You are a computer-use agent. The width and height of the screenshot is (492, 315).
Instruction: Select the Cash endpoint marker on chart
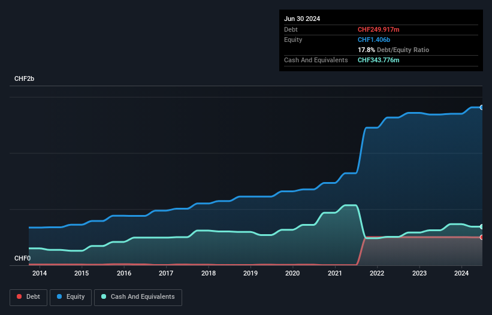click(482, 226)
